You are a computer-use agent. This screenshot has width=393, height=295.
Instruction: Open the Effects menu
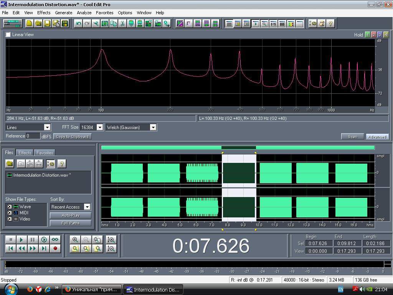click(44, 13)
